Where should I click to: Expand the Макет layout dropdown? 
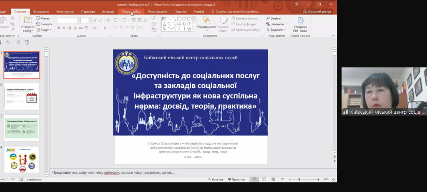[x=44, y=18]
